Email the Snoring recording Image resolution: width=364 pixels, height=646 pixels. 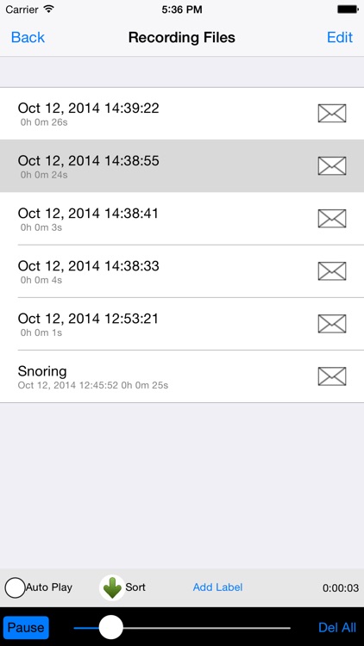tap(332, 376)
